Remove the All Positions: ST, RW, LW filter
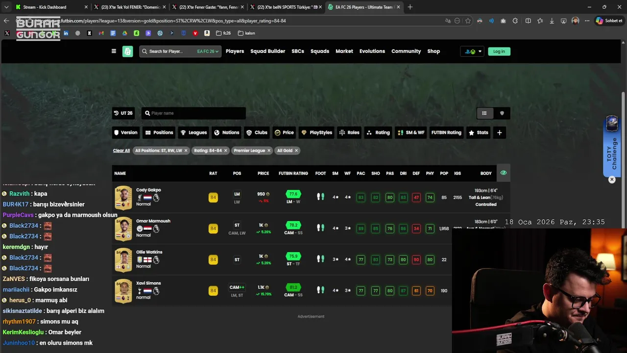 tap(186, 151)
